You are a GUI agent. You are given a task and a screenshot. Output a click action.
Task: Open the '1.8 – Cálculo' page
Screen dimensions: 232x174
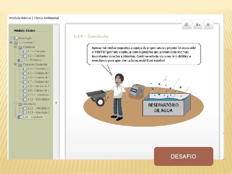pyautogui.click(x=38, y=86)
